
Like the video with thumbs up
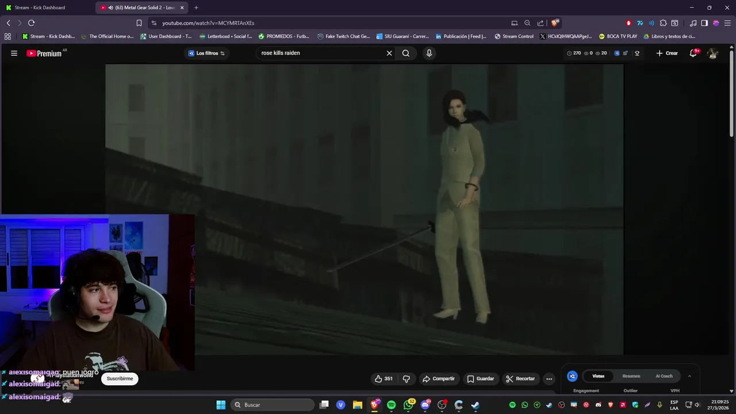[x=384, y=378]
